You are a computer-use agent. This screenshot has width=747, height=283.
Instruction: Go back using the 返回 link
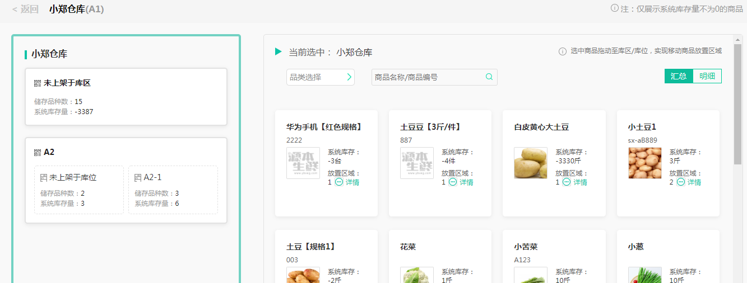(x=25, y=9)
